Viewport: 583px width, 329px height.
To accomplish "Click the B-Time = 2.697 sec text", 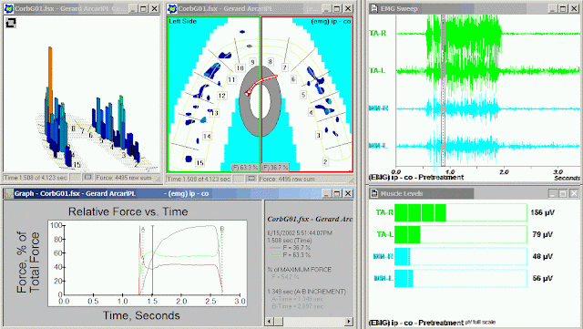I will coord(298,306).
